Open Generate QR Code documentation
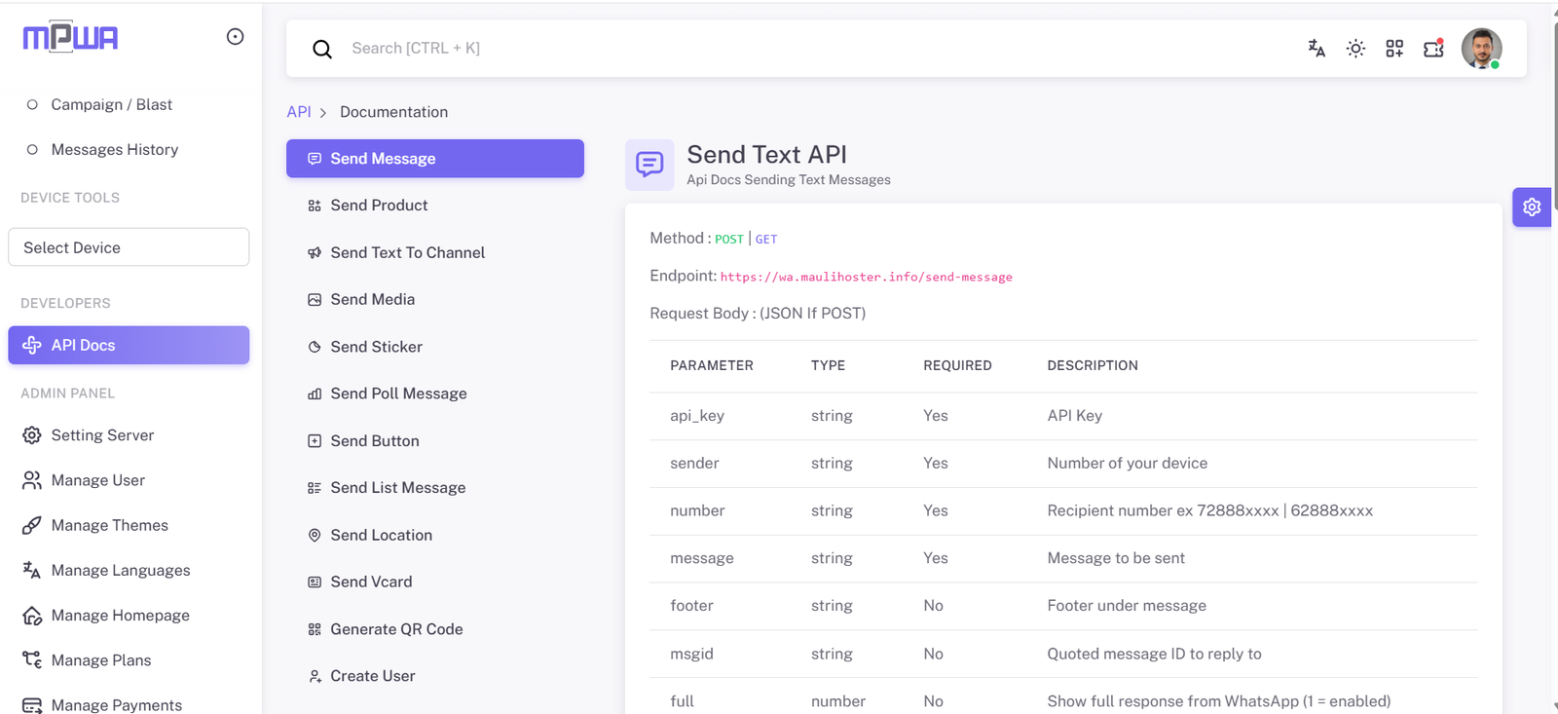The height and width of the screenshot is (714, 1558). click(x=396, y=629)
